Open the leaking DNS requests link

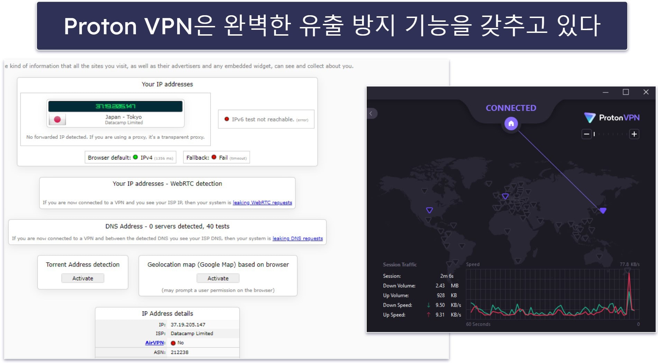[298, 238]
